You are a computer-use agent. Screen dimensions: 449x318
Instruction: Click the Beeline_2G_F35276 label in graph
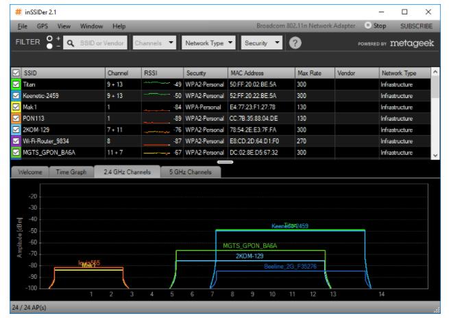click(290, 267)
